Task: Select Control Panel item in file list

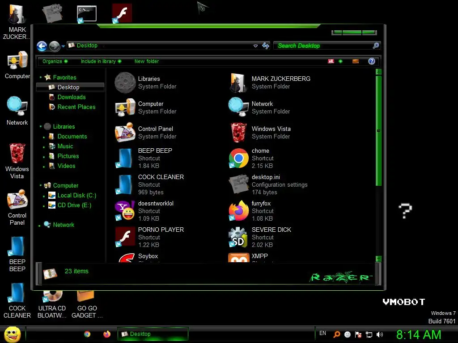Action: tap(146, 133)
